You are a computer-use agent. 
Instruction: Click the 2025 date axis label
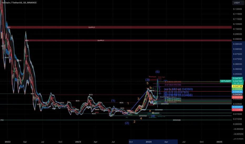220,142
